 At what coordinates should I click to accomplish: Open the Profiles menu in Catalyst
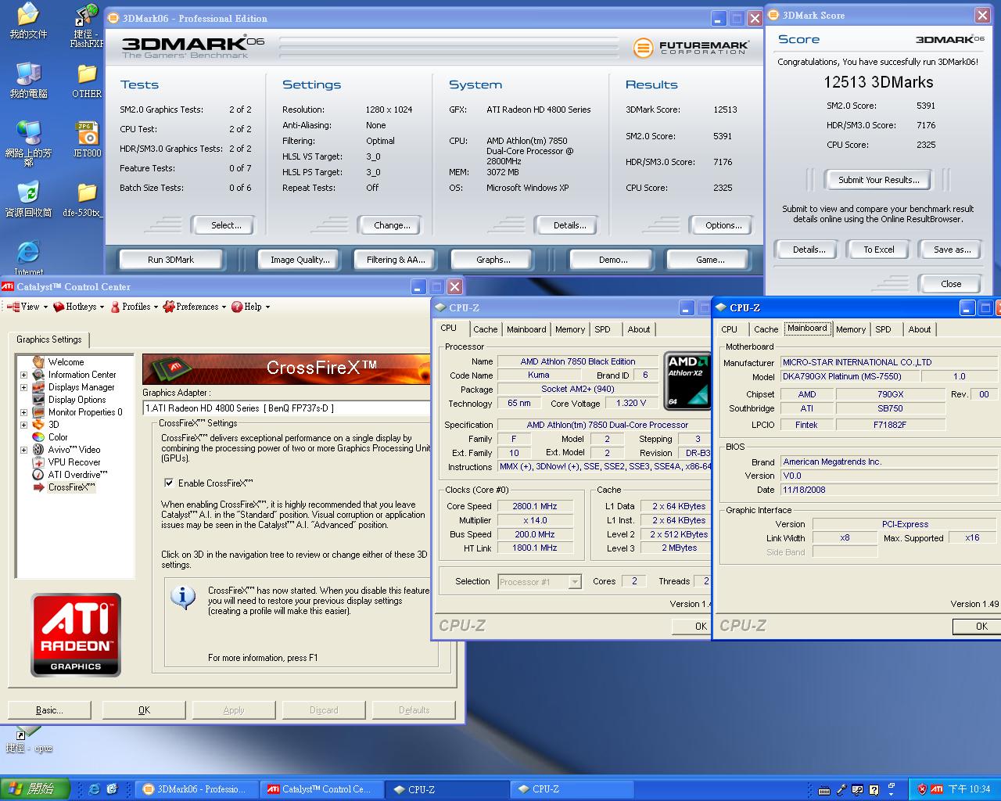pyautogui.click(x=134, y=307)
